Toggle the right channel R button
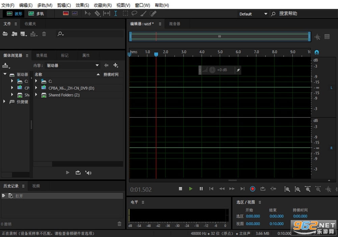 point(331,148)
